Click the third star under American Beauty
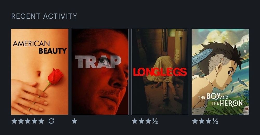The image size is (260, 135). 28,121
